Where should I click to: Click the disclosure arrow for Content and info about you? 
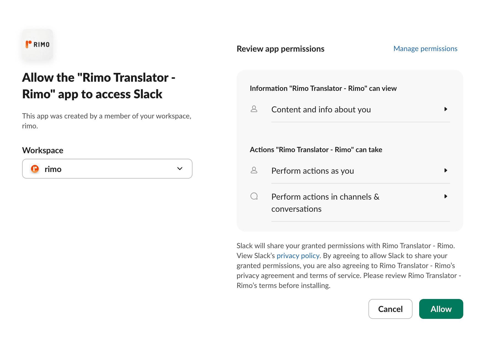tap(446, 109)
